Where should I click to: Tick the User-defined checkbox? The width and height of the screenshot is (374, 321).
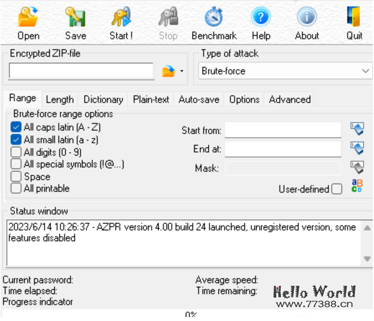coord(337,189)
